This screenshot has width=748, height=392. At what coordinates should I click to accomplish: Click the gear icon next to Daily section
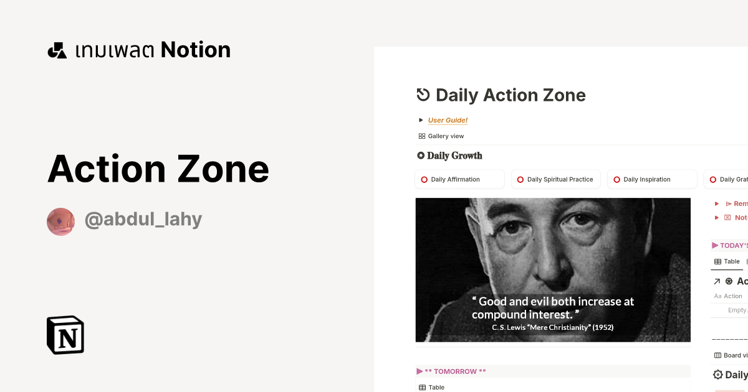717,375
